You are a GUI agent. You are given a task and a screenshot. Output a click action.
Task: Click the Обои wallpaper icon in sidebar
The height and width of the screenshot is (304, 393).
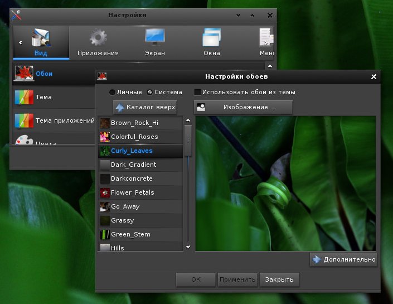(x=24, y=74)
